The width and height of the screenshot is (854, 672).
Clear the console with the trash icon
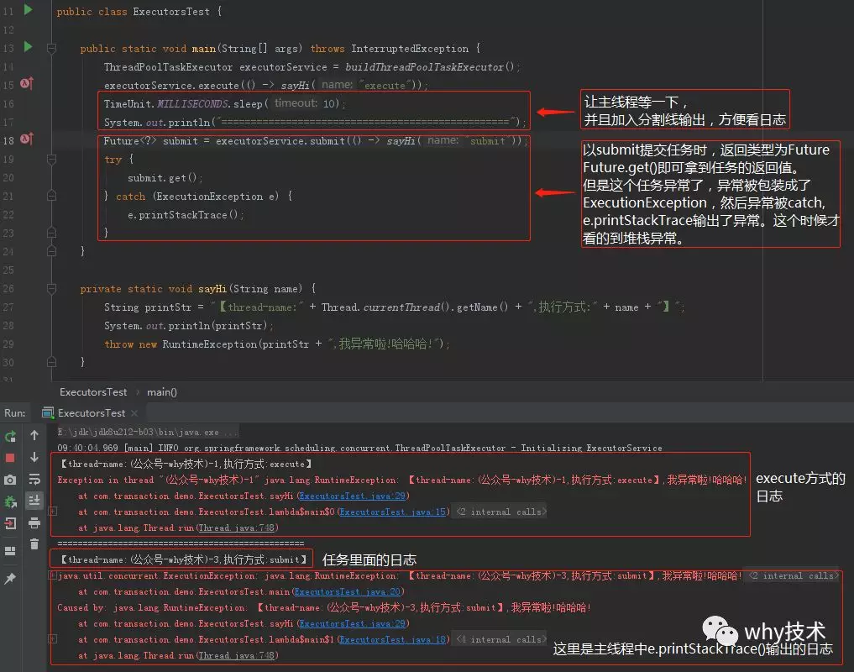pos(34,544)
